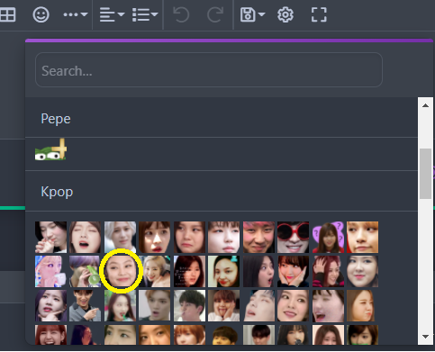Viewport: 435px width, 352px height.
Task: Insert a table using the table icon
Action: coord(7,14)
